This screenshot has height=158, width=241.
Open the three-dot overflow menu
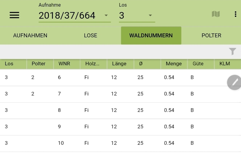[x=235, y=14]
